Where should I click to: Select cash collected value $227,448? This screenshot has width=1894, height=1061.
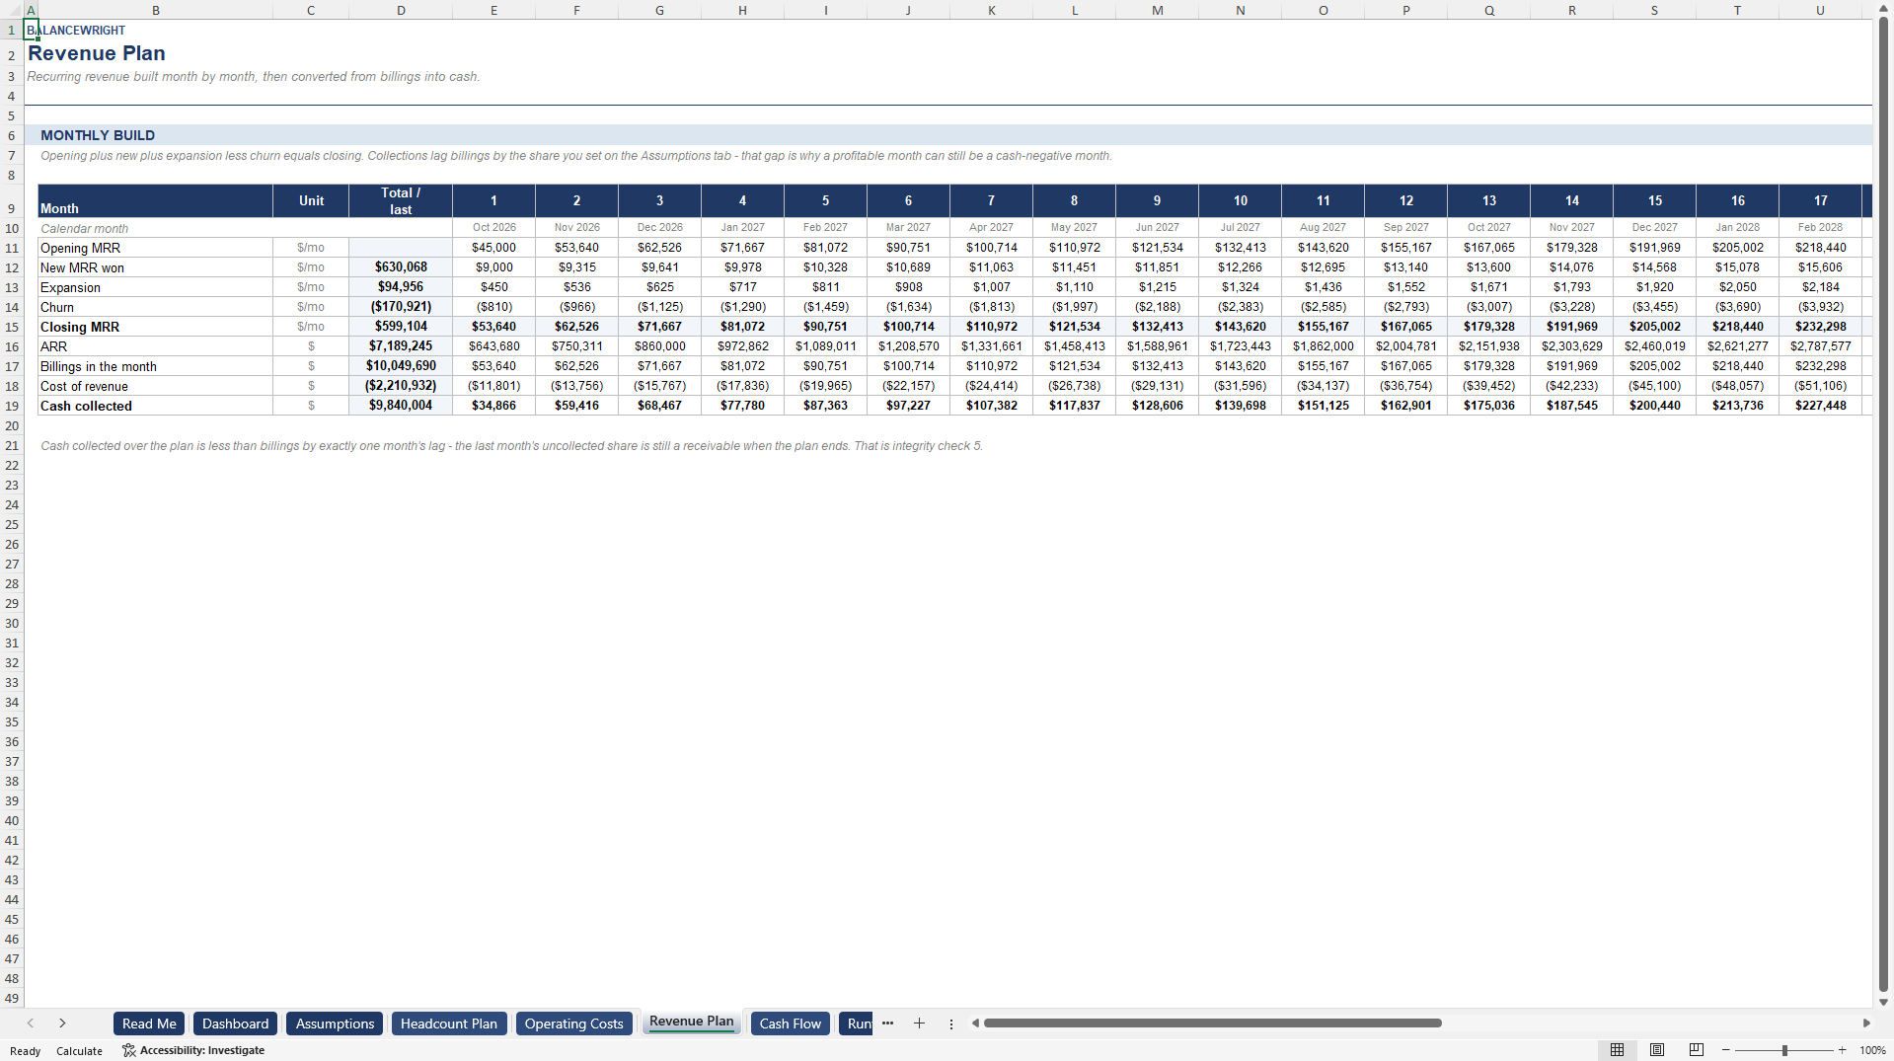1820,406
